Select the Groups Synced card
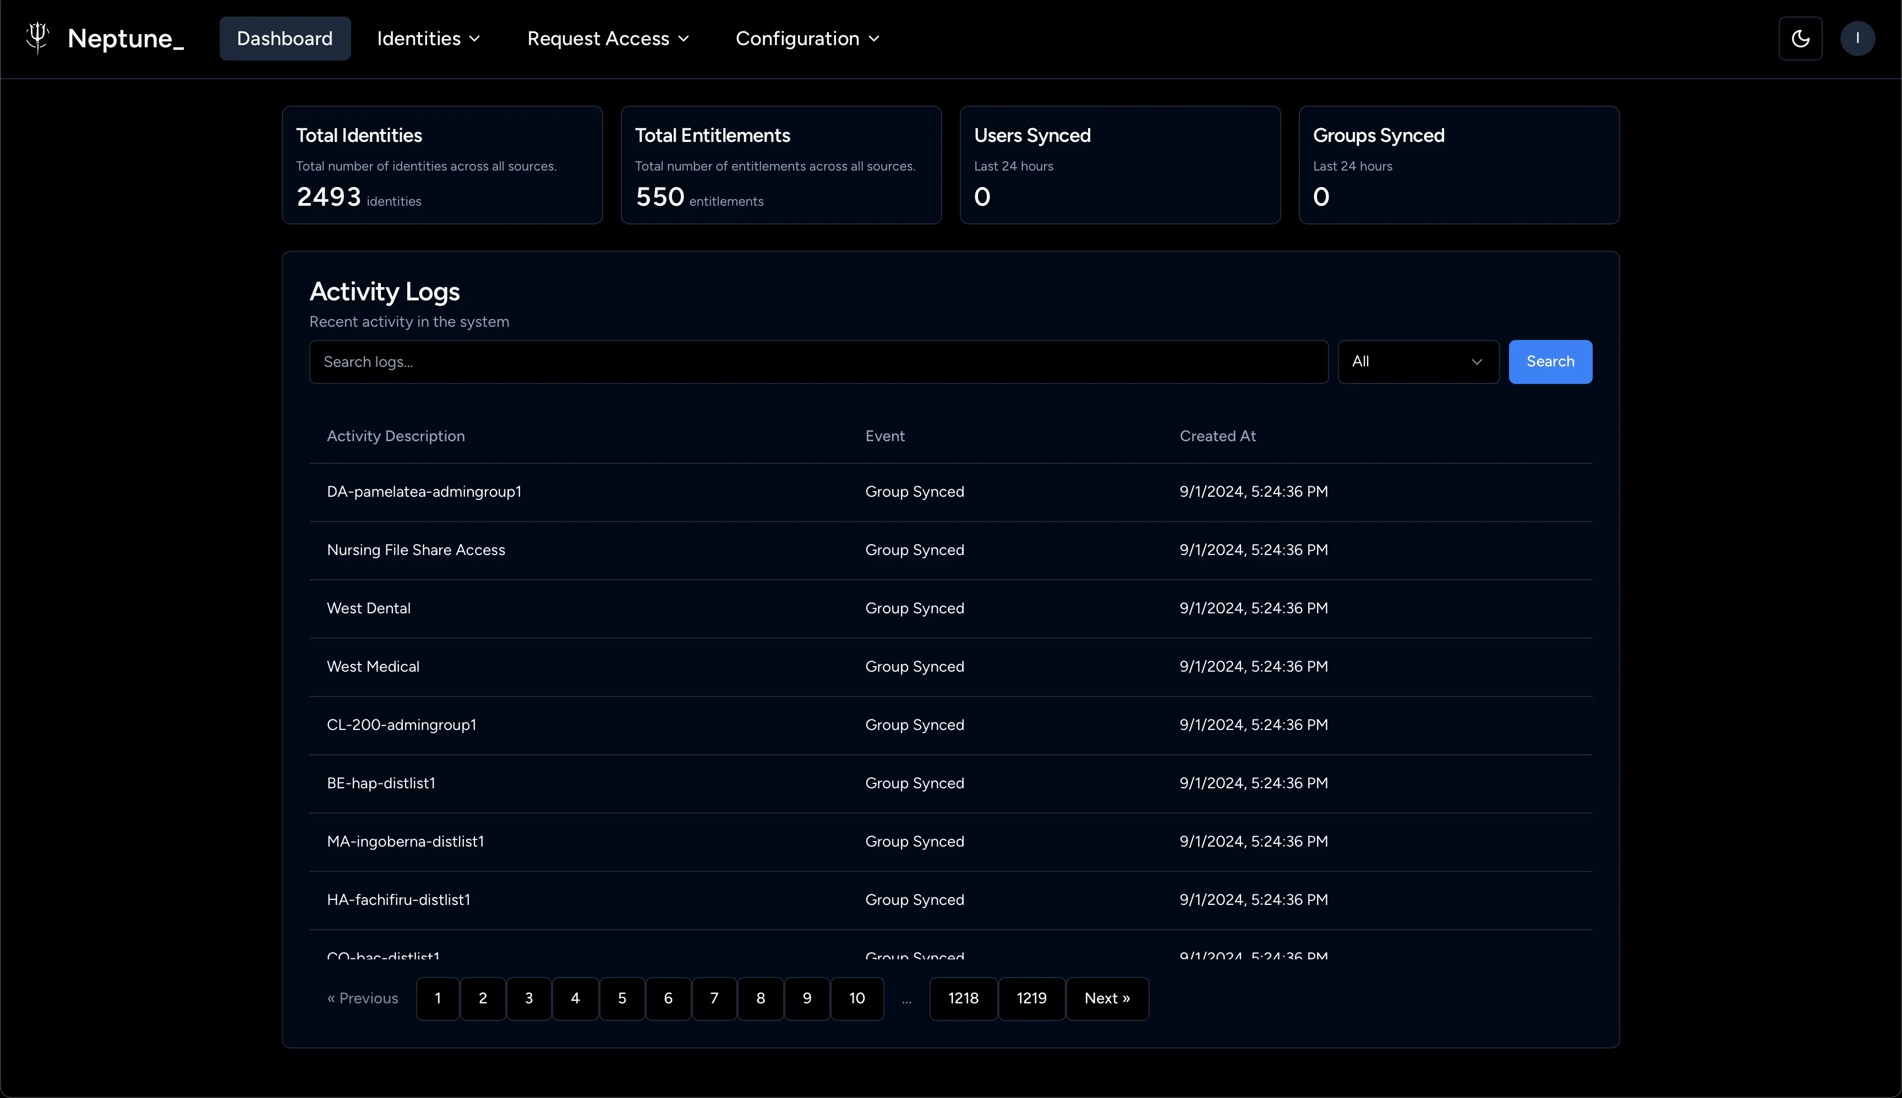Screen dimensions: 1902x1098 [x=1459, y=165]
